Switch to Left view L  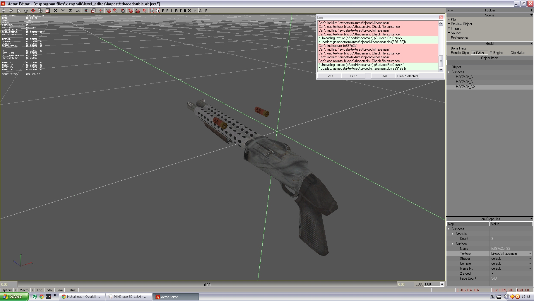(172, 11)
